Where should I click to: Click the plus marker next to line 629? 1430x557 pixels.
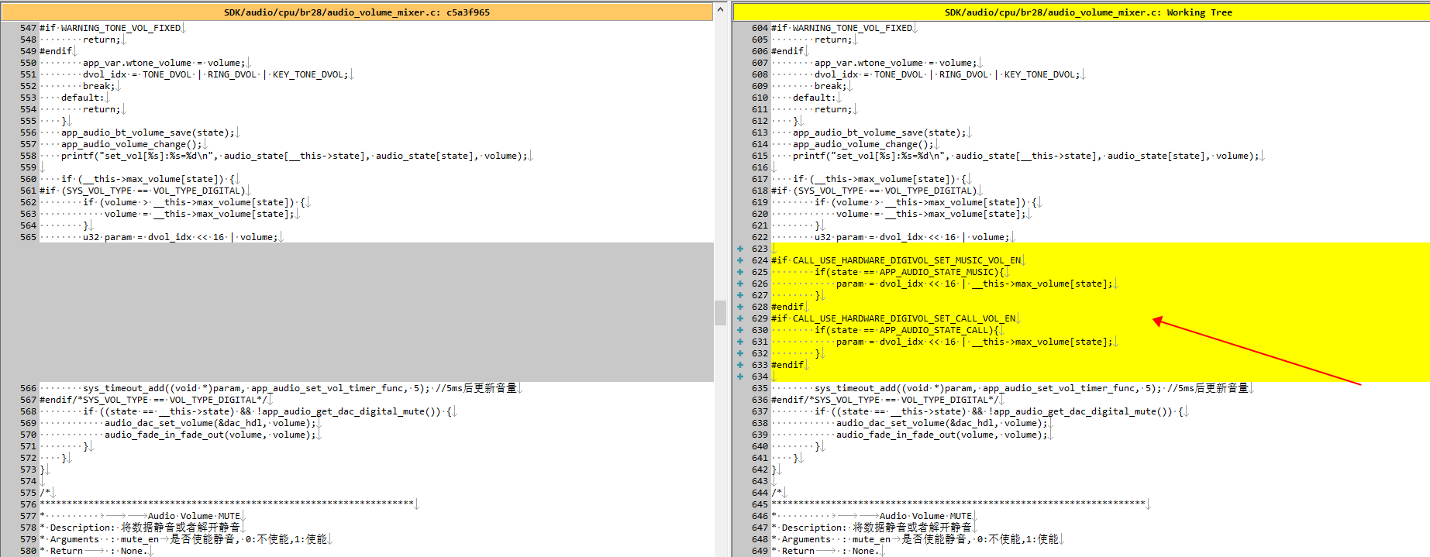click(740, 318)
